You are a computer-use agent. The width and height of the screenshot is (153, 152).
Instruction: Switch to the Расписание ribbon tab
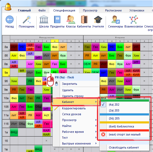tap(113, 10)
